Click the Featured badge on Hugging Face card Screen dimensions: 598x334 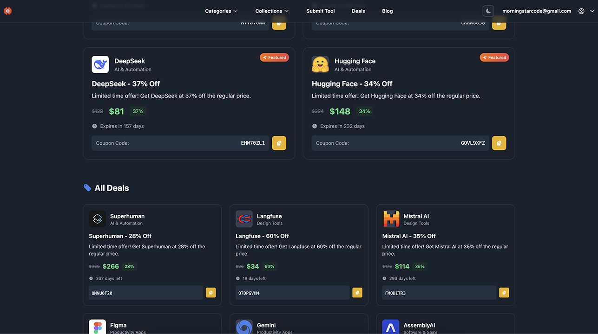tap(494, 58)
